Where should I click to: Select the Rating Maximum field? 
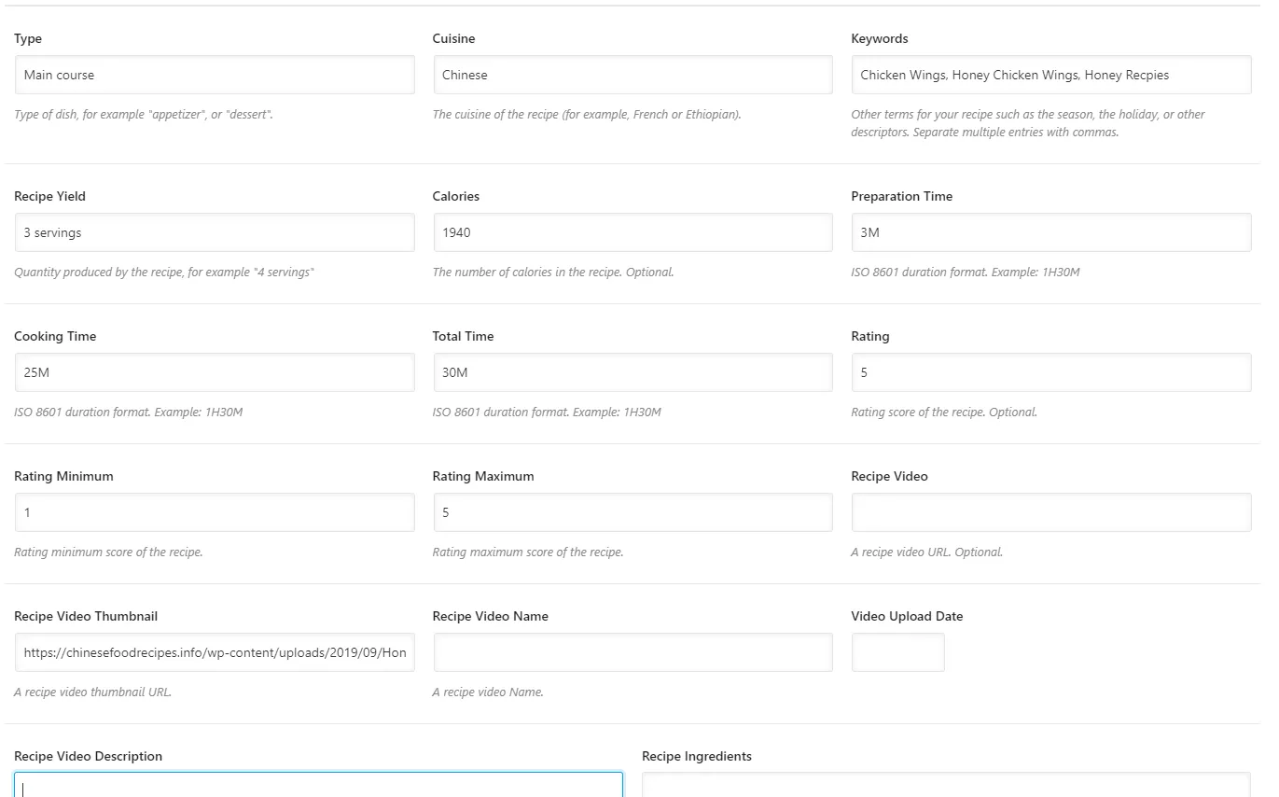pyautogui.click(x=633, y=512)
